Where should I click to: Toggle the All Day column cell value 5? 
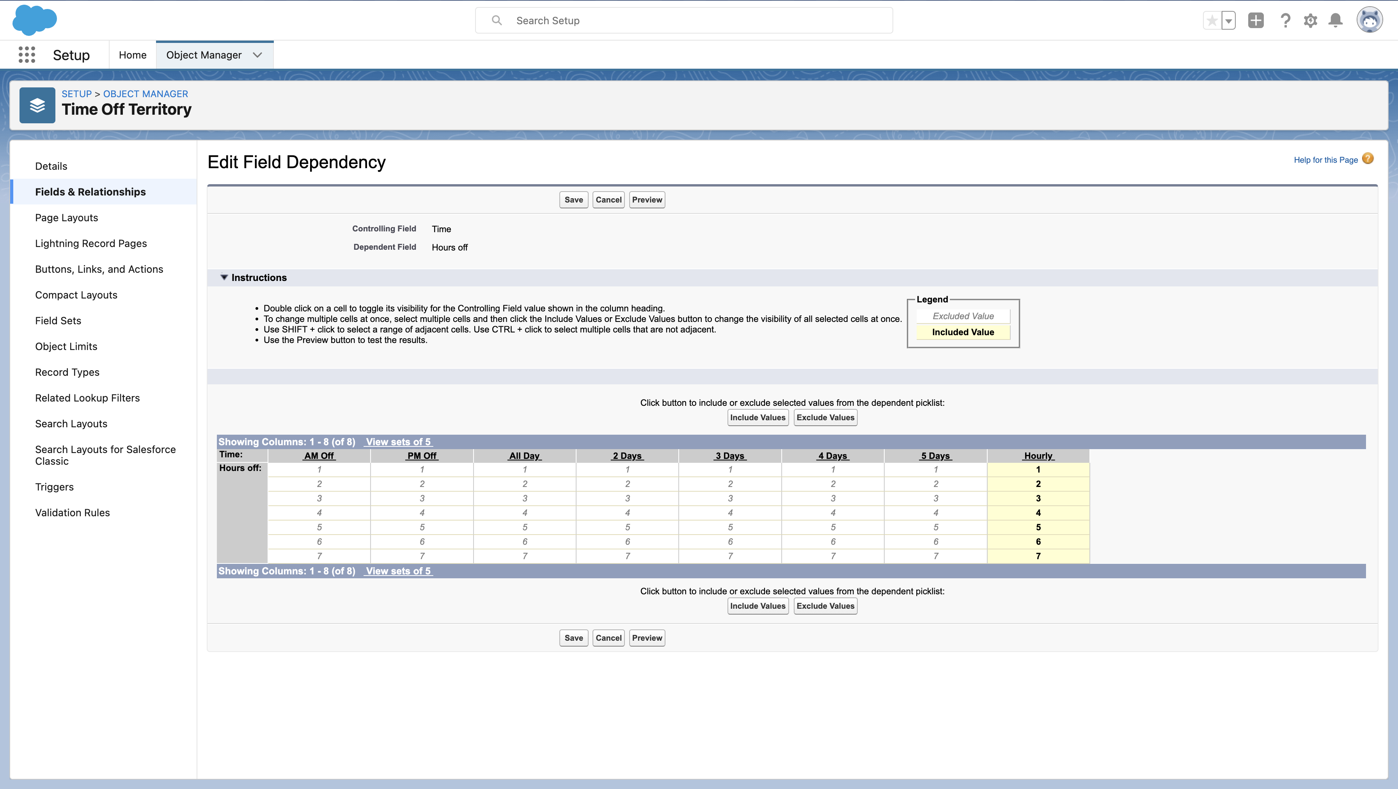coord(524,527)
